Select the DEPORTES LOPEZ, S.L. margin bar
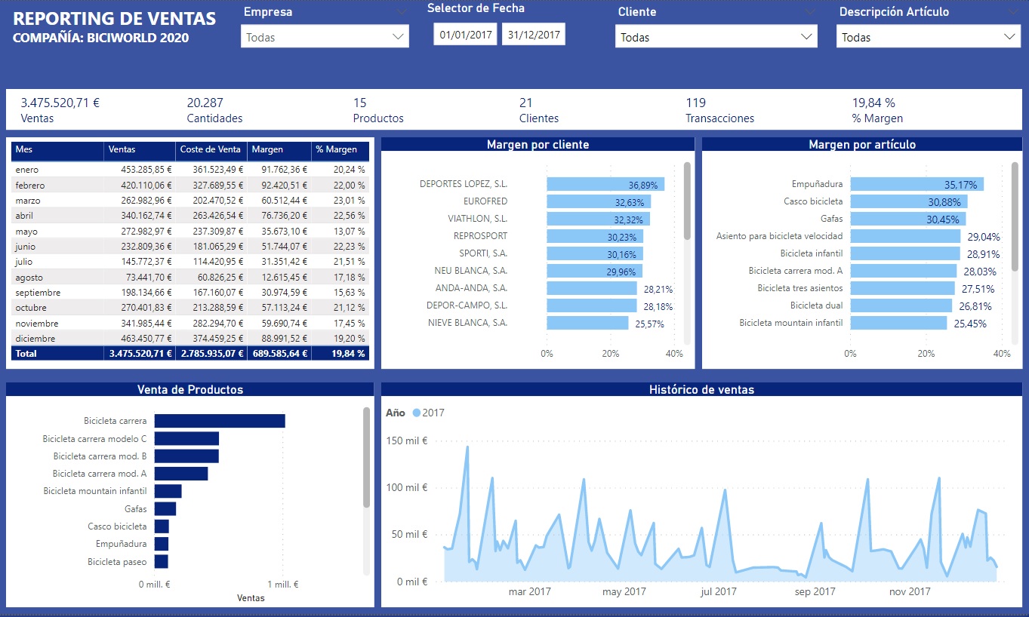 point(605,184)
